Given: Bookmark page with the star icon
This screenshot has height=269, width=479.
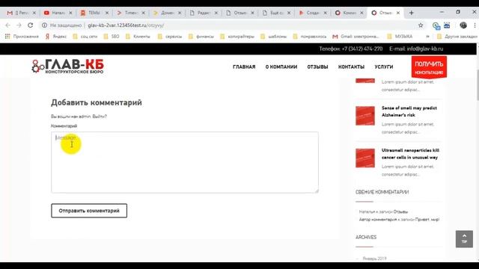Looking at the screenshot, I should pos(421,25).
